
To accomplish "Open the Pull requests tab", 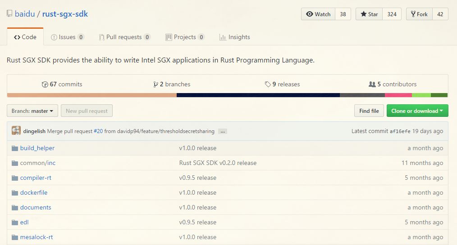I will click(124, 37).
